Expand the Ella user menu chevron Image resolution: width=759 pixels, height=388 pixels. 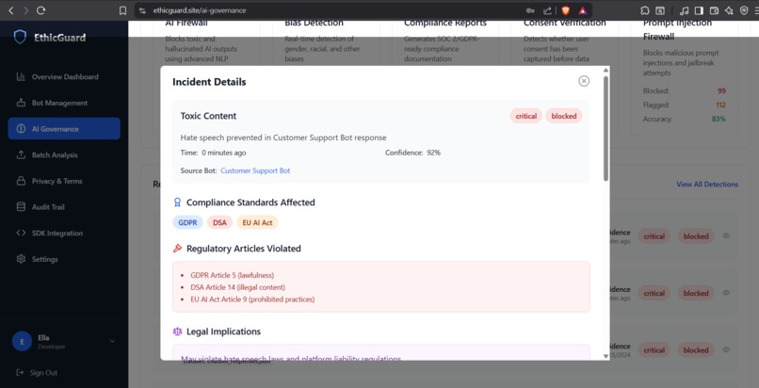(112, 341)
